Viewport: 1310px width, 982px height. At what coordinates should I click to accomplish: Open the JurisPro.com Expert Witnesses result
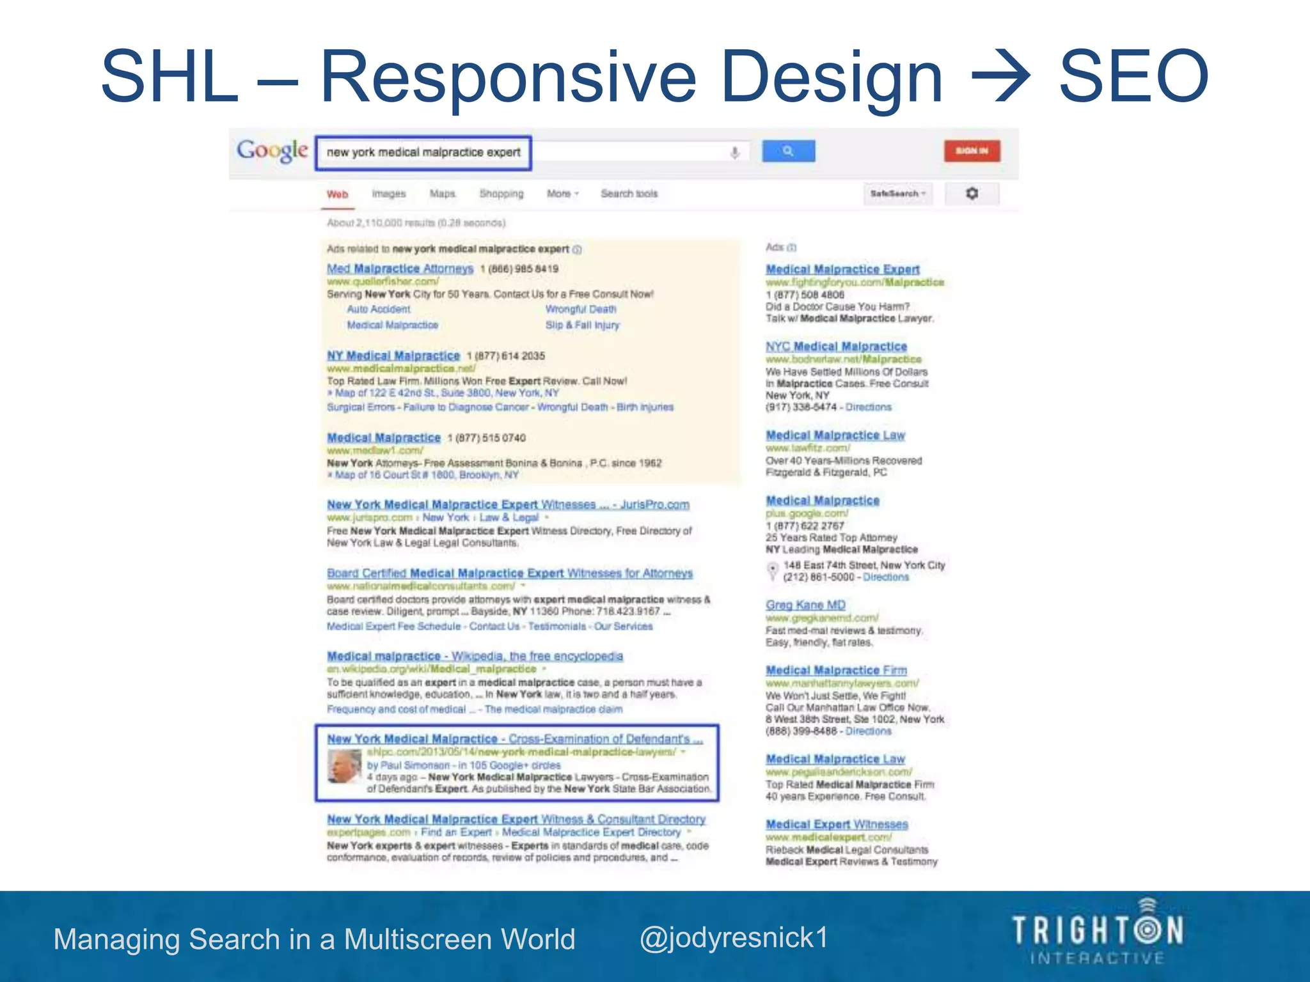(x=508, y=505)
